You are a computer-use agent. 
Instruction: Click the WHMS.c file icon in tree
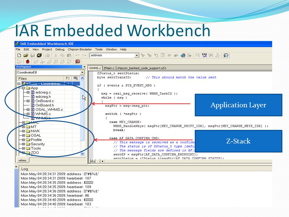tap(33, 114)
